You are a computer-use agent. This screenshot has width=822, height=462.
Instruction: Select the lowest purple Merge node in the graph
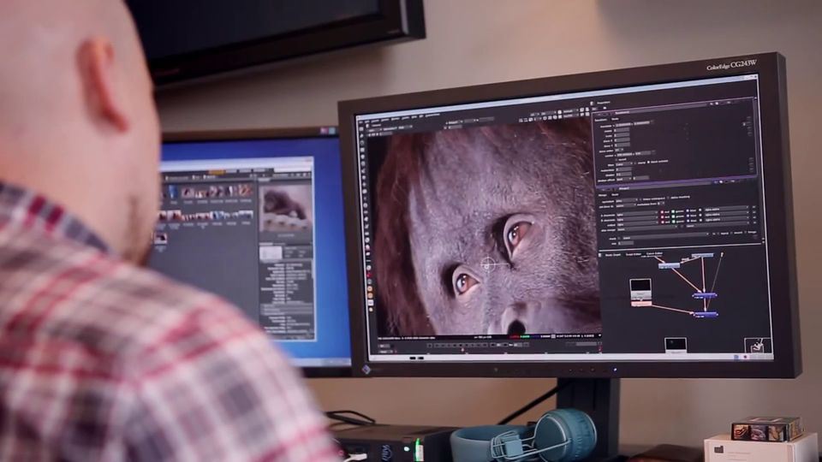[705, 314]
